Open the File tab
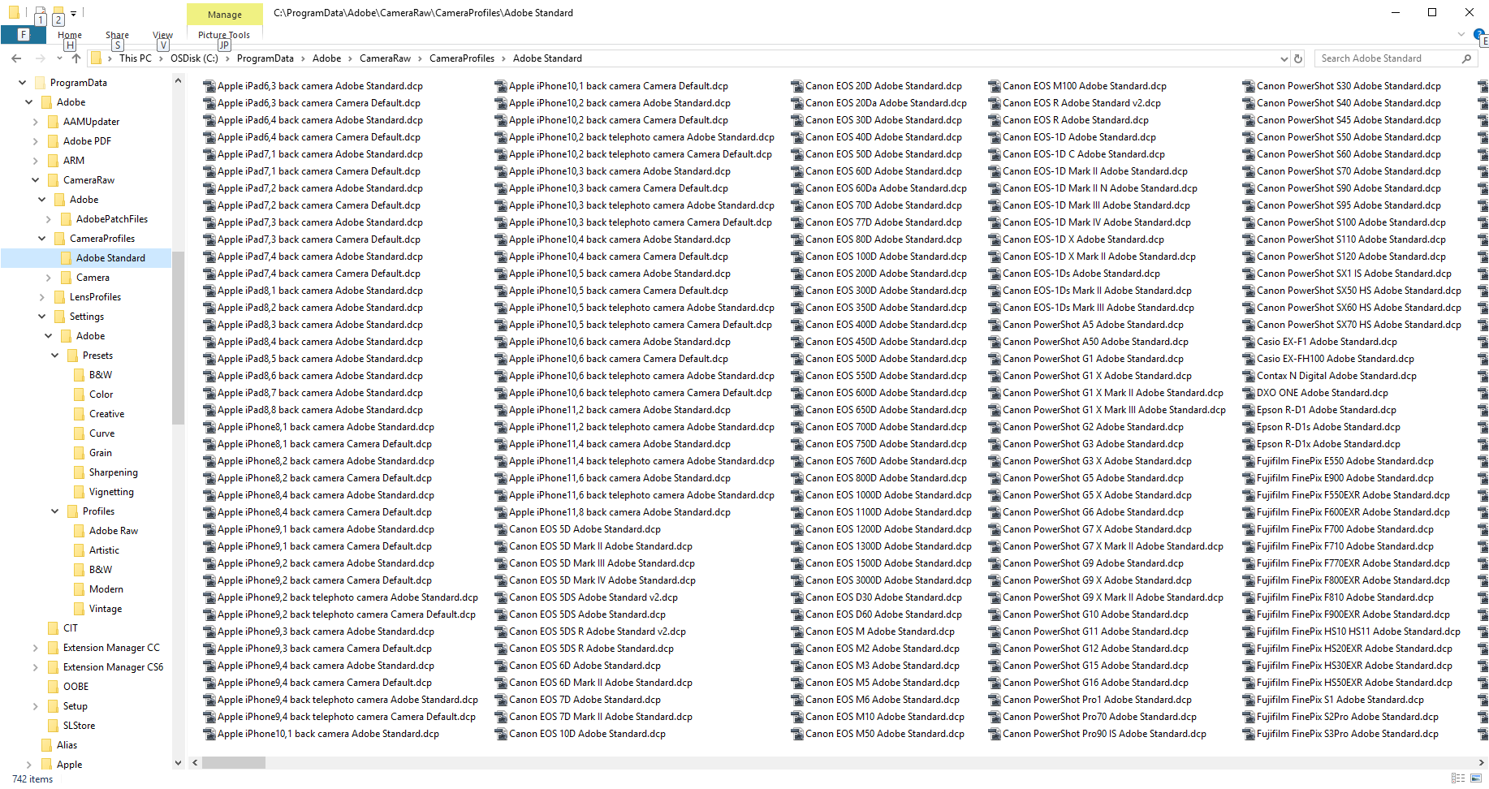Screen dimensions: 1489x789 pos(23,35)
